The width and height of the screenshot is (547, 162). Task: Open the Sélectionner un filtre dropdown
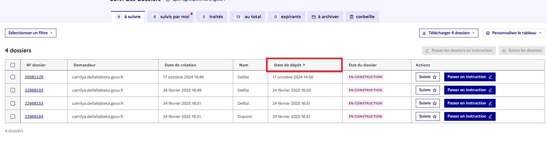tap(31, 33)
